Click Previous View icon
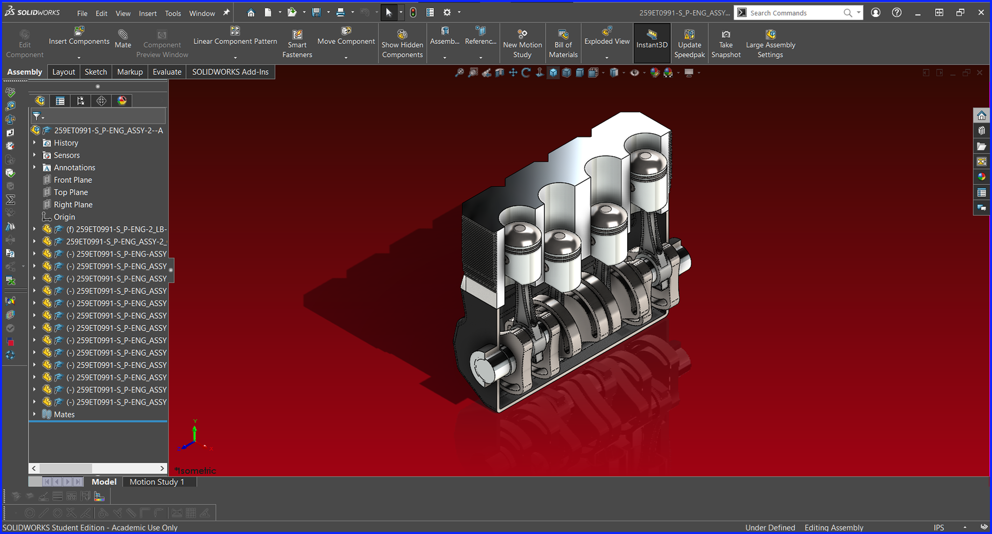The width and height of the screenshot is (992, 534). click(486, 73)
